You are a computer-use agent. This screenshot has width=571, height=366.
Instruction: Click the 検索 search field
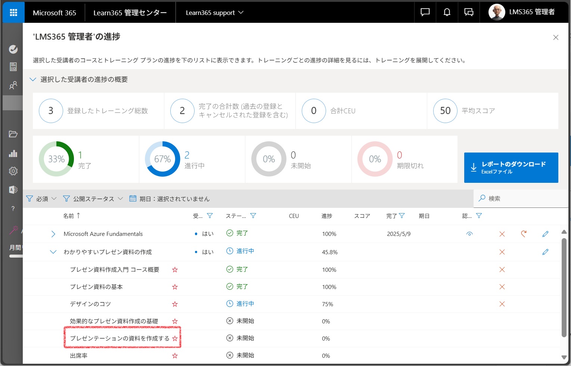[x=521, y=199]
